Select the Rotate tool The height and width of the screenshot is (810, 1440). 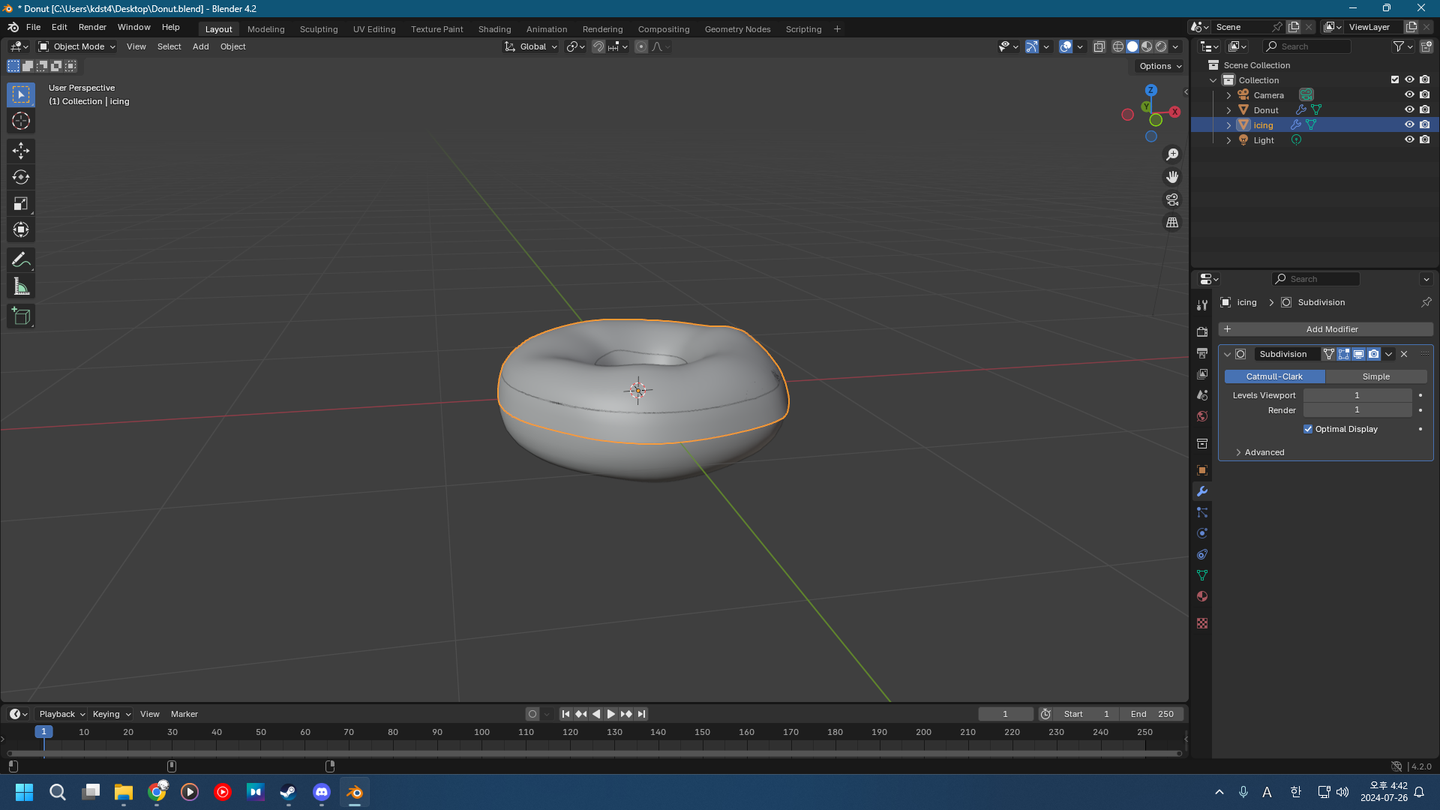20,177
